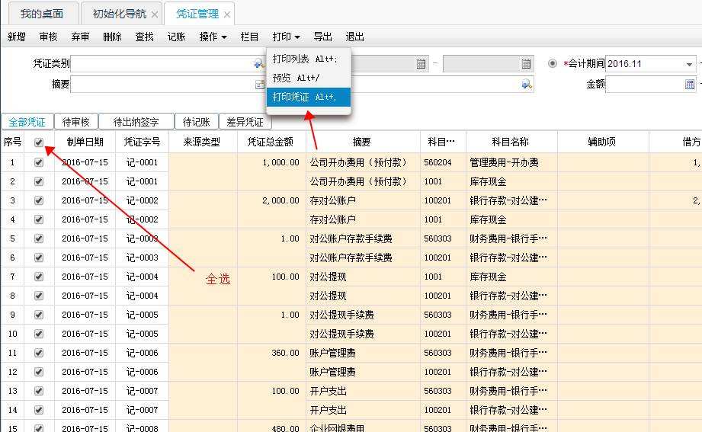Show the 待记账 filter tab

(196, 122)
